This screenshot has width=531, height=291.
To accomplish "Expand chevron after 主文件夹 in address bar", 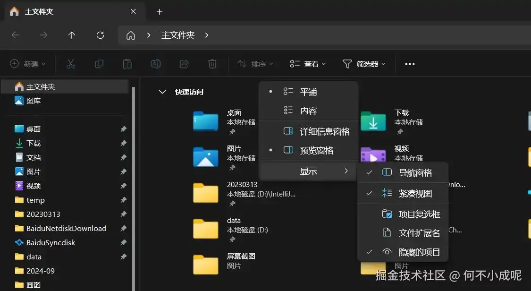I will (x=207, y=35).
